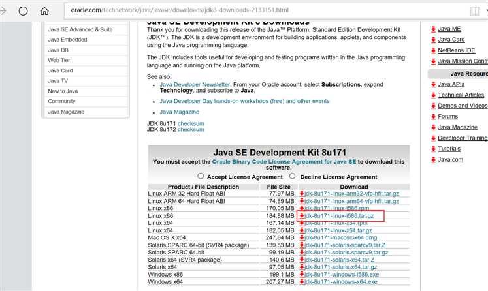This screenshot has height=291, width=488.
Task: Open Java Magazine link in right sidebar
Action: [457, 127]
